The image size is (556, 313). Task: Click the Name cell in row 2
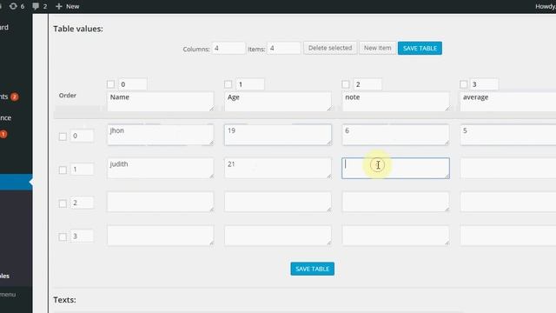pyautogui.click(x=160, y=202)
